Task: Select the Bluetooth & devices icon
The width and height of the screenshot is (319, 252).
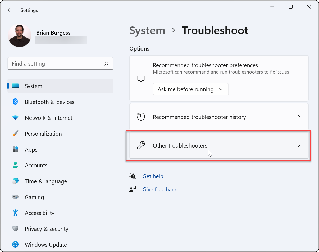Action: click(15, 102)
